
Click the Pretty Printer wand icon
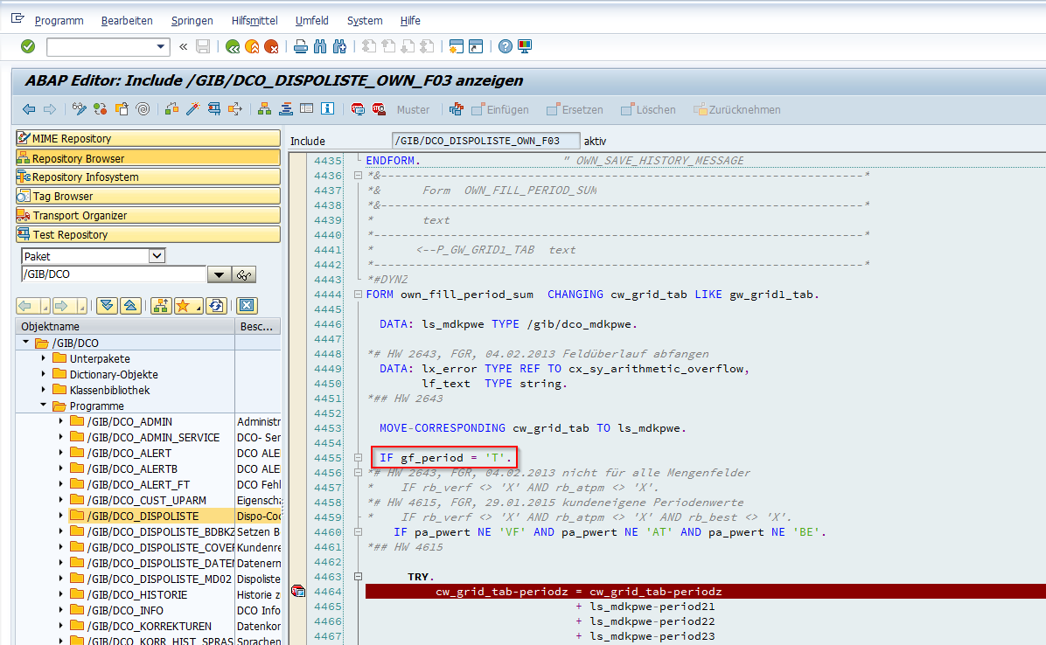192,109
